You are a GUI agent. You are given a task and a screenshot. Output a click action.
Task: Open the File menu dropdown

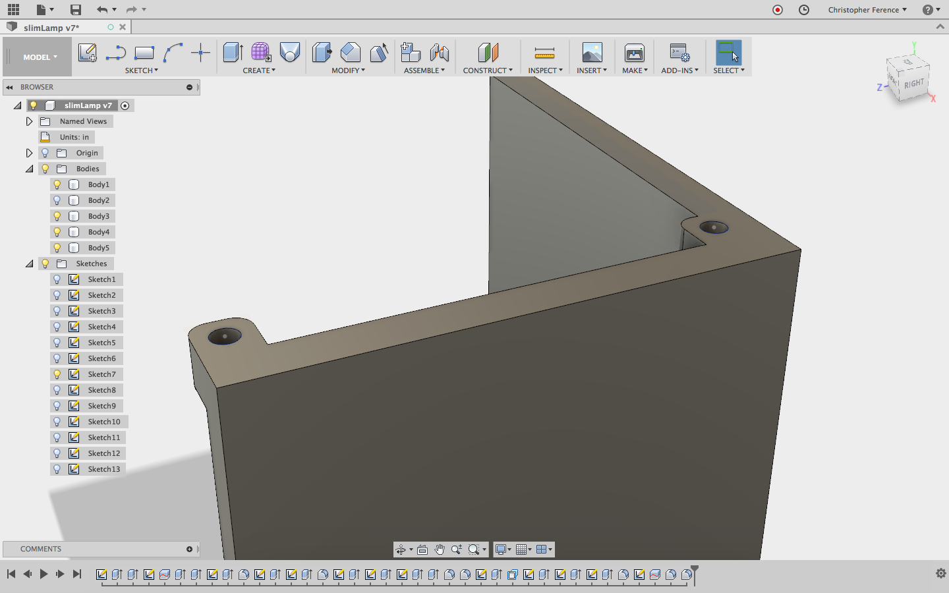[45, 9]
